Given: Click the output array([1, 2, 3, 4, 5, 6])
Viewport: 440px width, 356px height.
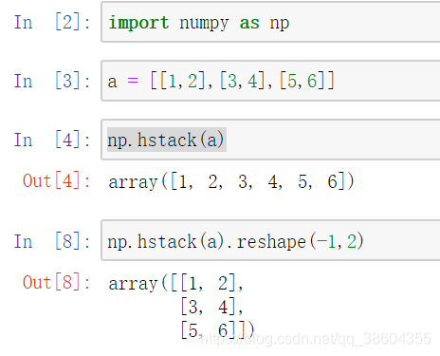Looking at the screenshot, I should click(x=231, y=181).
